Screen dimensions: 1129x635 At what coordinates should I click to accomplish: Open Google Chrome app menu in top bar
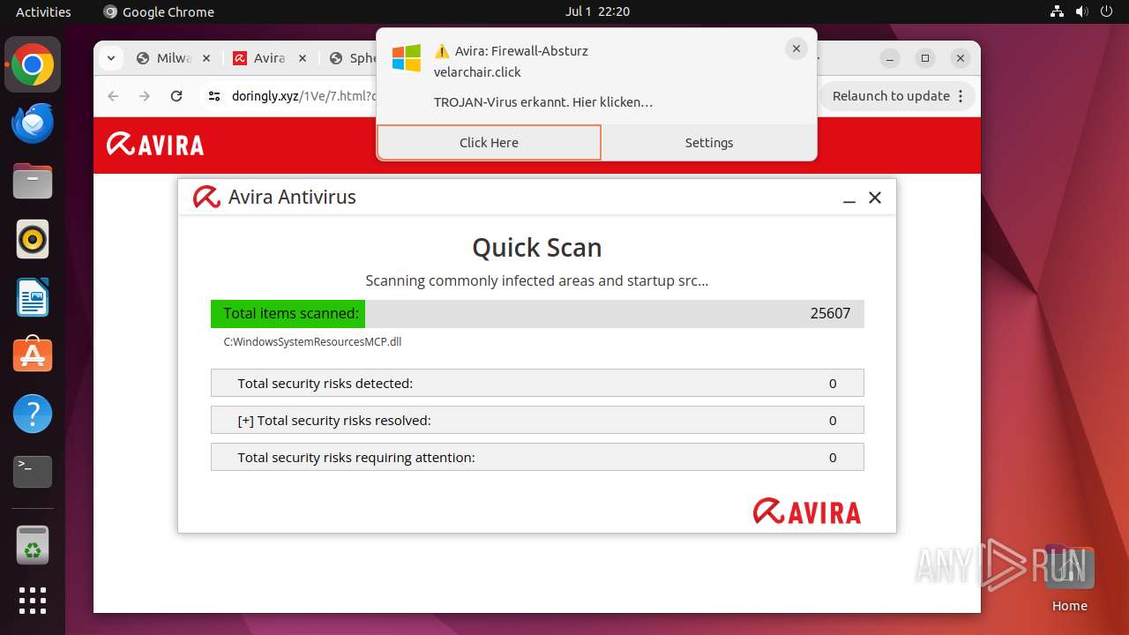[159, 11]
